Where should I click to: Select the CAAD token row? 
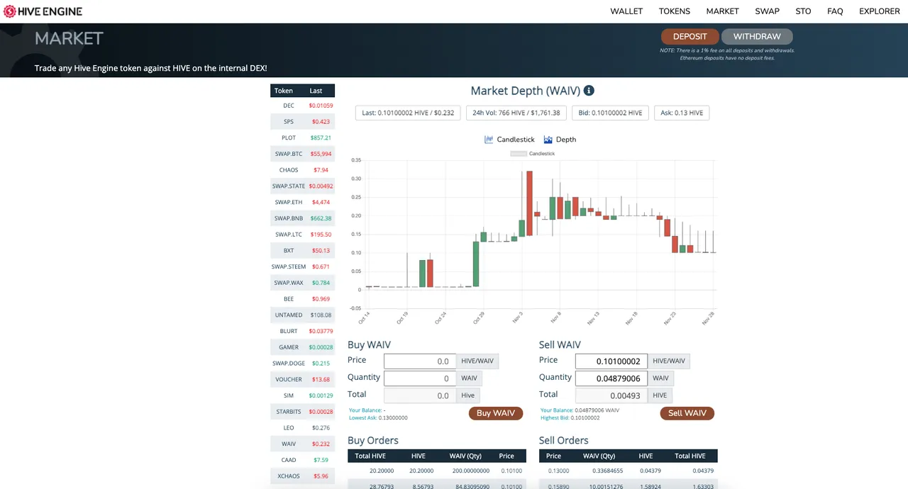coord(302,460)
